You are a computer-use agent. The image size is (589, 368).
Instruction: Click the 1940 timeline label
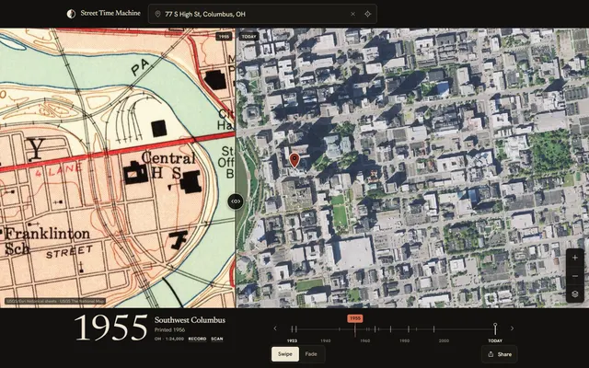coord(325,340)
